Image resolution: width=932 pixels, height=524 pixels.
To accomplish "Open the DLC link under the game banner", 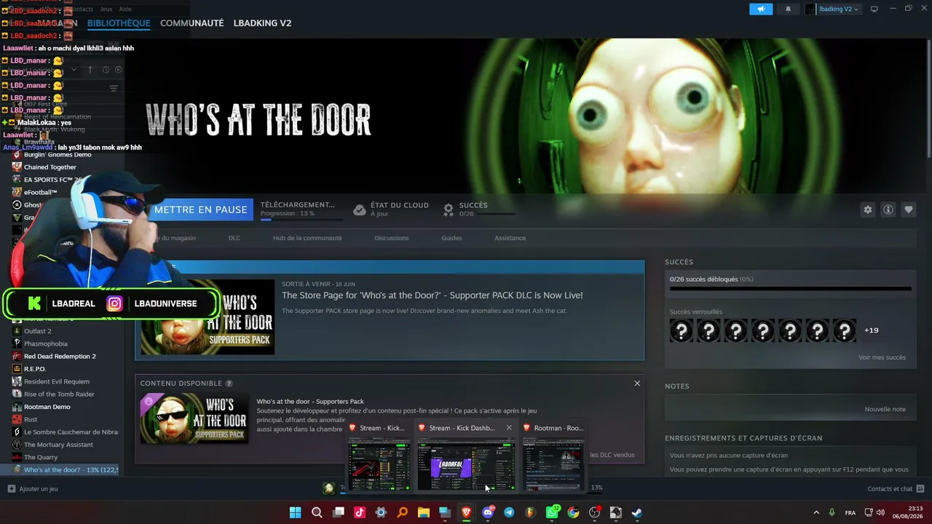I will (234, 238).
